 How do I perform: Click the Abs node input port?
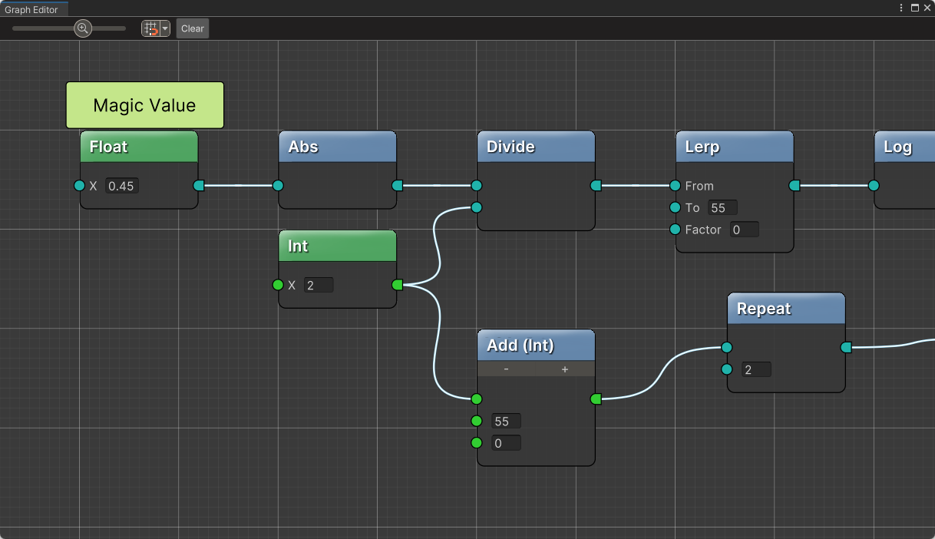click(x=278, y=185)
